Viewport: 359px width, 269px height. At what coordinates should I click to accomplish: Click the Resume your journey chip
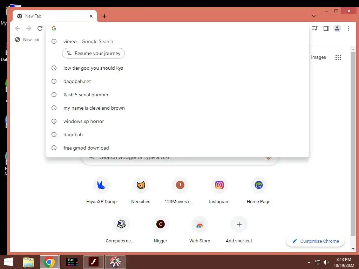[93, 53]
